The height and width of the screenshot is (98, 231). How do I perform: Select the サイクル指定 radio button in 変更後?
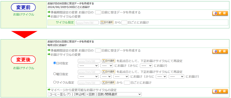click(54, 82)
